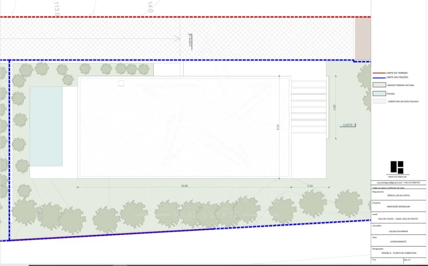Click the small square on the roof

(121, 83)
